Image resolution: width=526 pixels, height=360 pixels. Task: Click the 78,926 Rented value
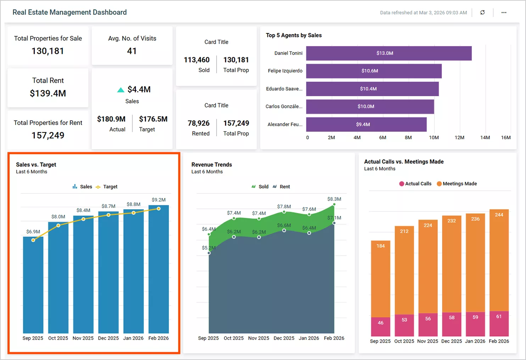click(198, 123)
